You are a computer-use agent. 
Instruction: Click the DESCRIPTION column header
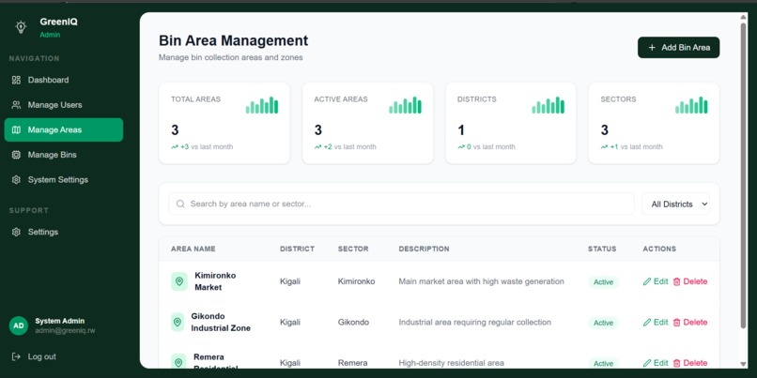pos(424,249)
